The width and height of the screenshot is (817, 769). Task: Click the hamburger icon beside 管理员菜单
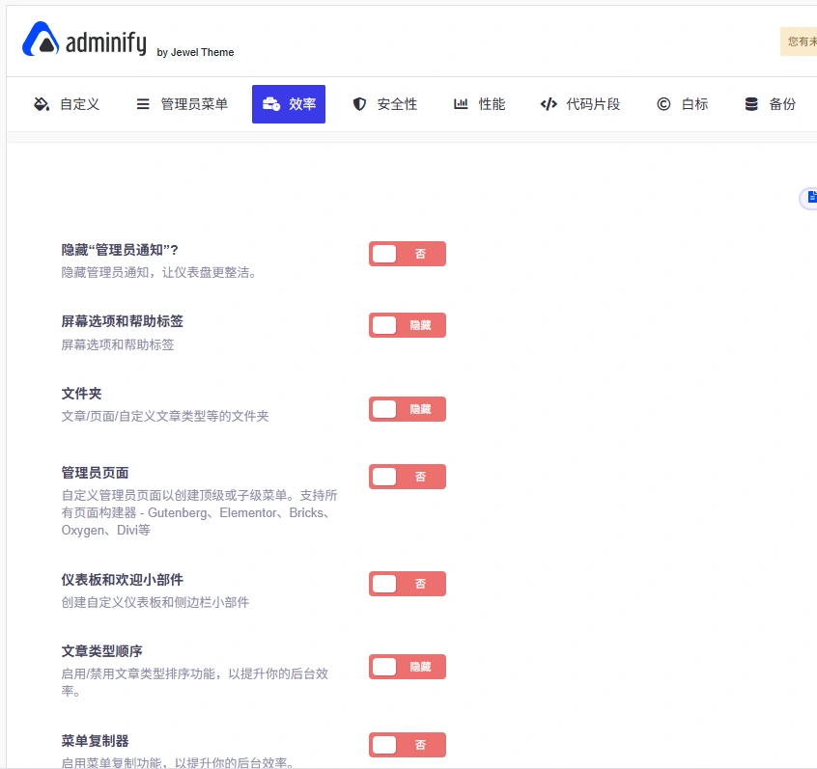140,104
